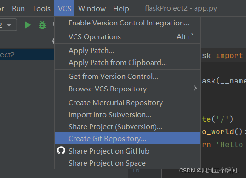Click the green Debug bug icon

42,25
